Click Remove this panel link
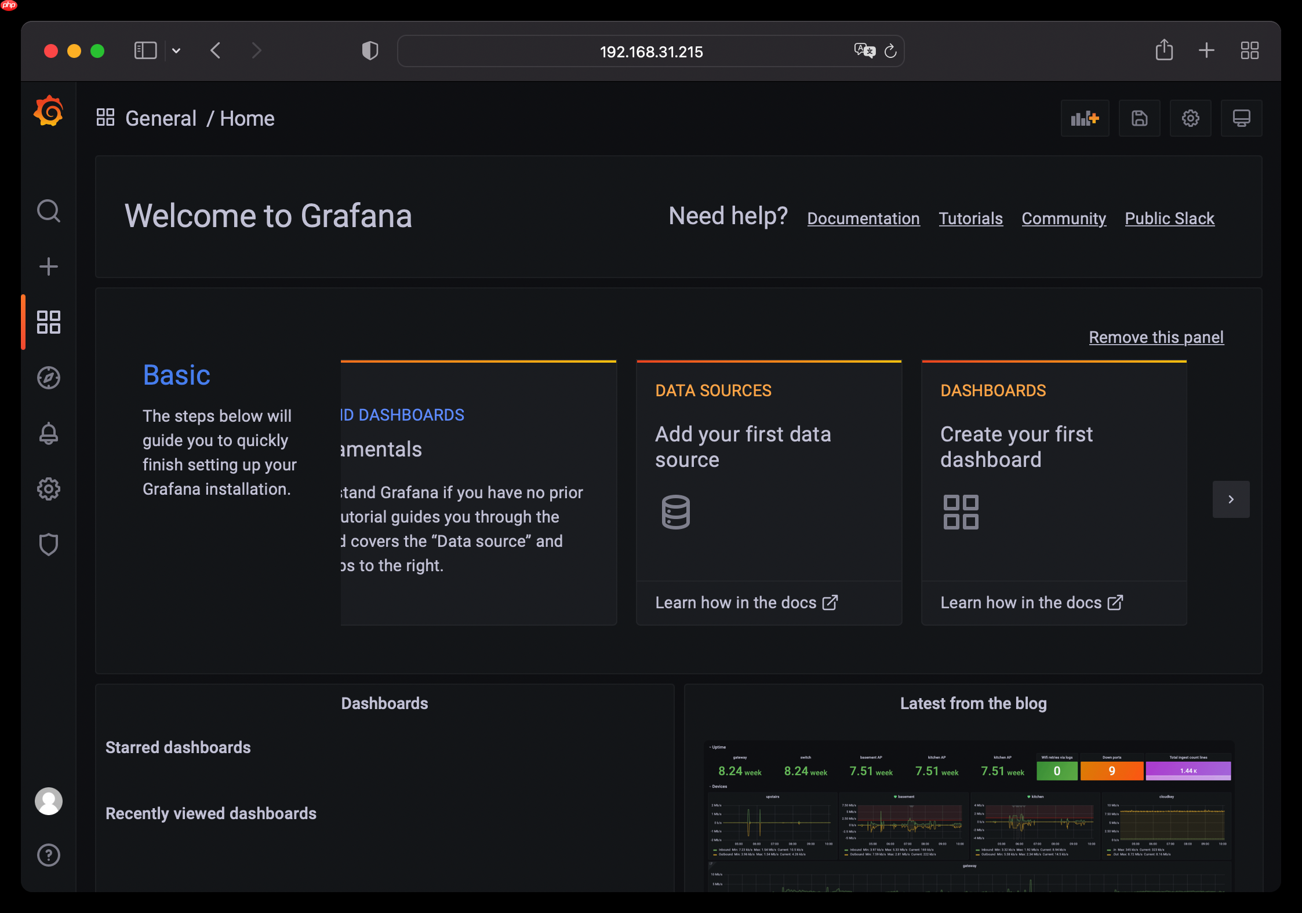1302x913 pixels. (1156, 337)
